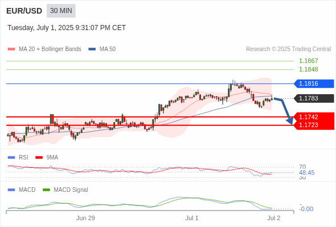Click the RSI 70 level label
This screenshot has height=227, width=336.
[302, 167]
